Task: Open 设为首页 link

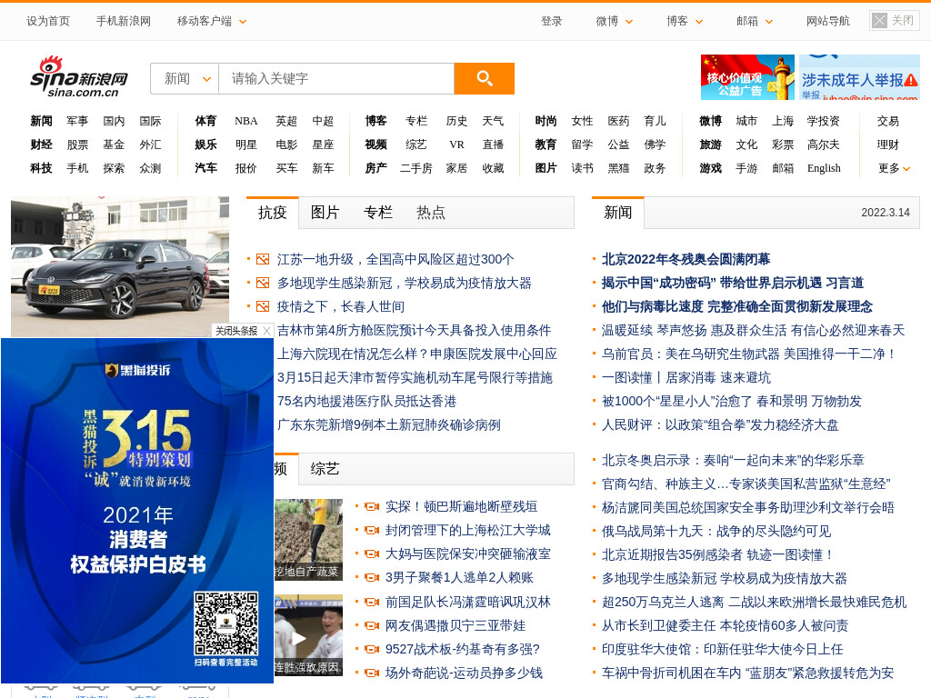Action: coord(47,22)
